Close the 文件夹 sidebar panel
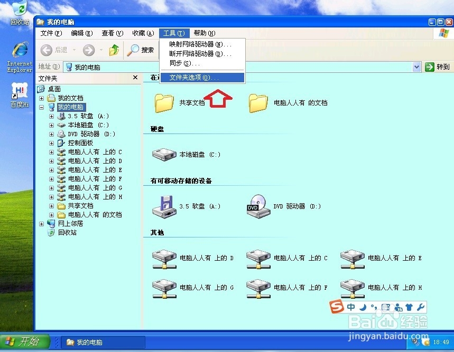This screenshot has width=454, height=352. pyautogui.click(x=135, y=78)
